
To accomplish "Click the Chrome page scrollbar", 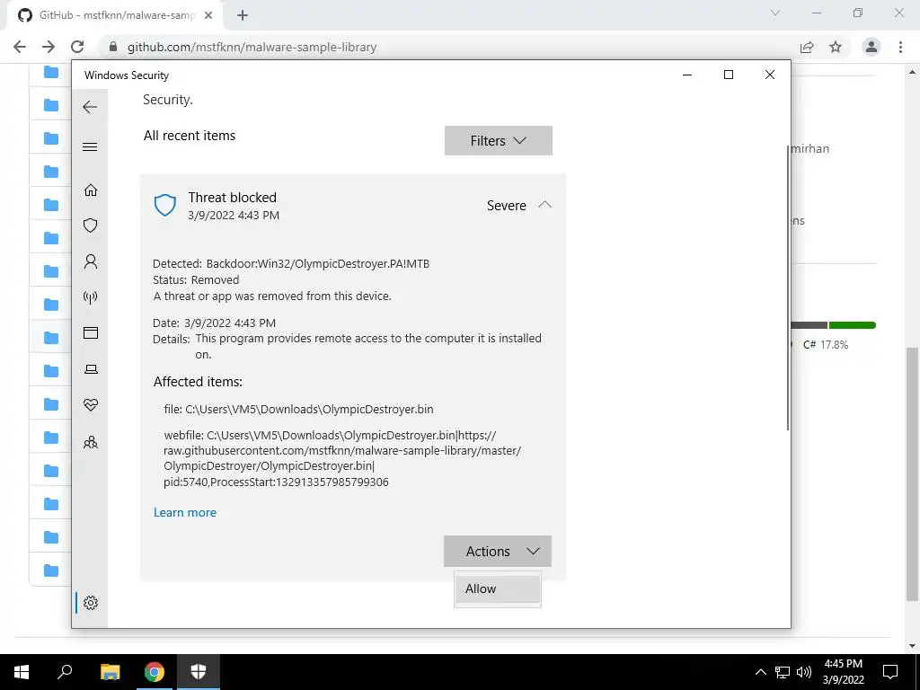I will [x=912, y=474].
